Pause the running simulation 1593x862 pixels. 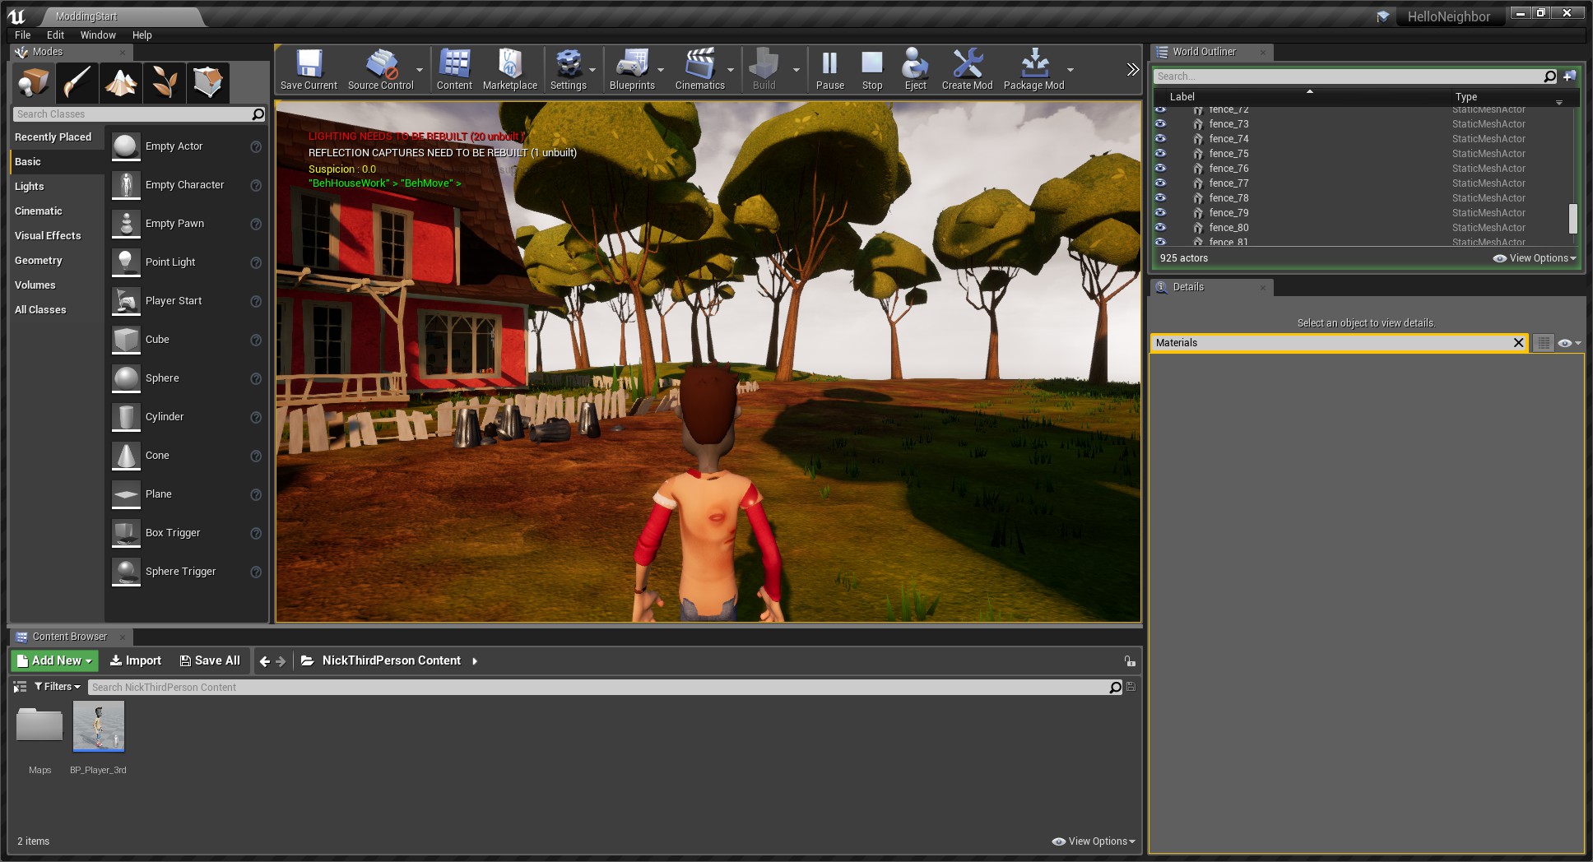click(830, 69)
